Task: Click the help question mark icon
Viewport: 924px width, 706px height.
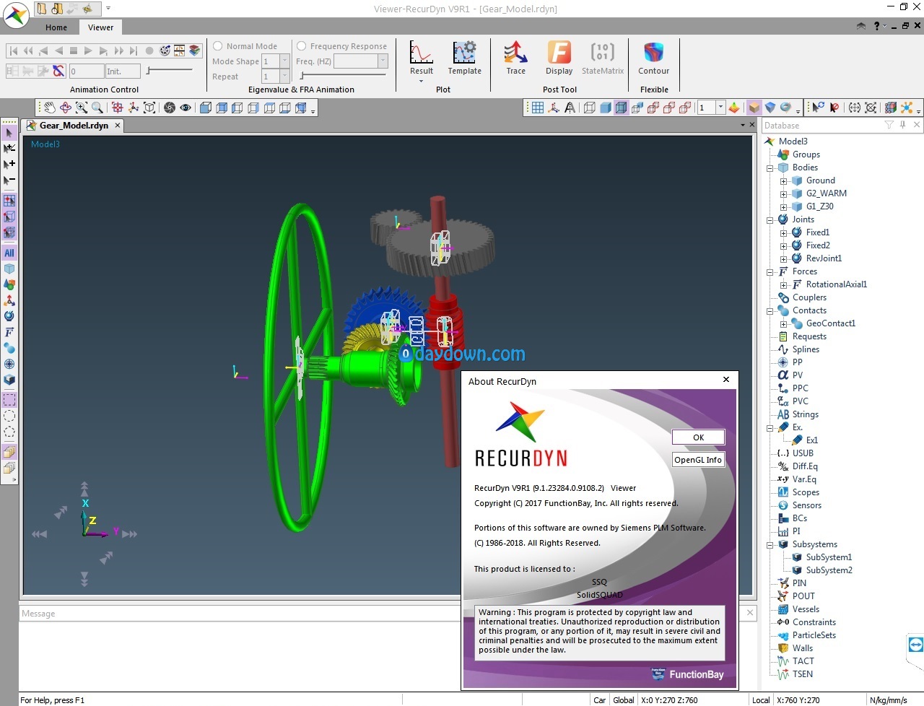Action: click(877, 26)
